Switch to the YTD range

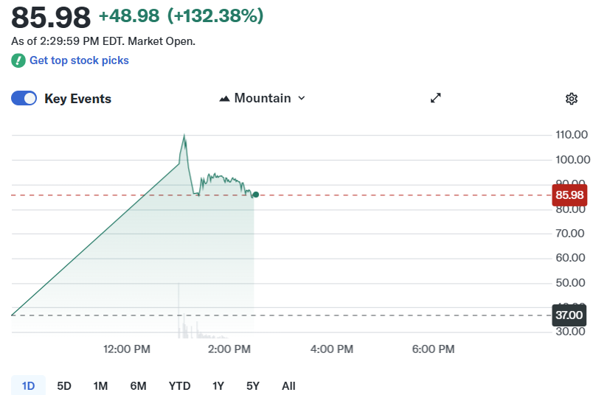click(x=179, y=385)
